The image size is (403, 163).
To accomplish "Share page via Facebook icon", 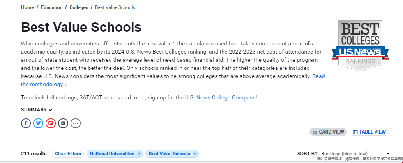I will pos(26,123).
